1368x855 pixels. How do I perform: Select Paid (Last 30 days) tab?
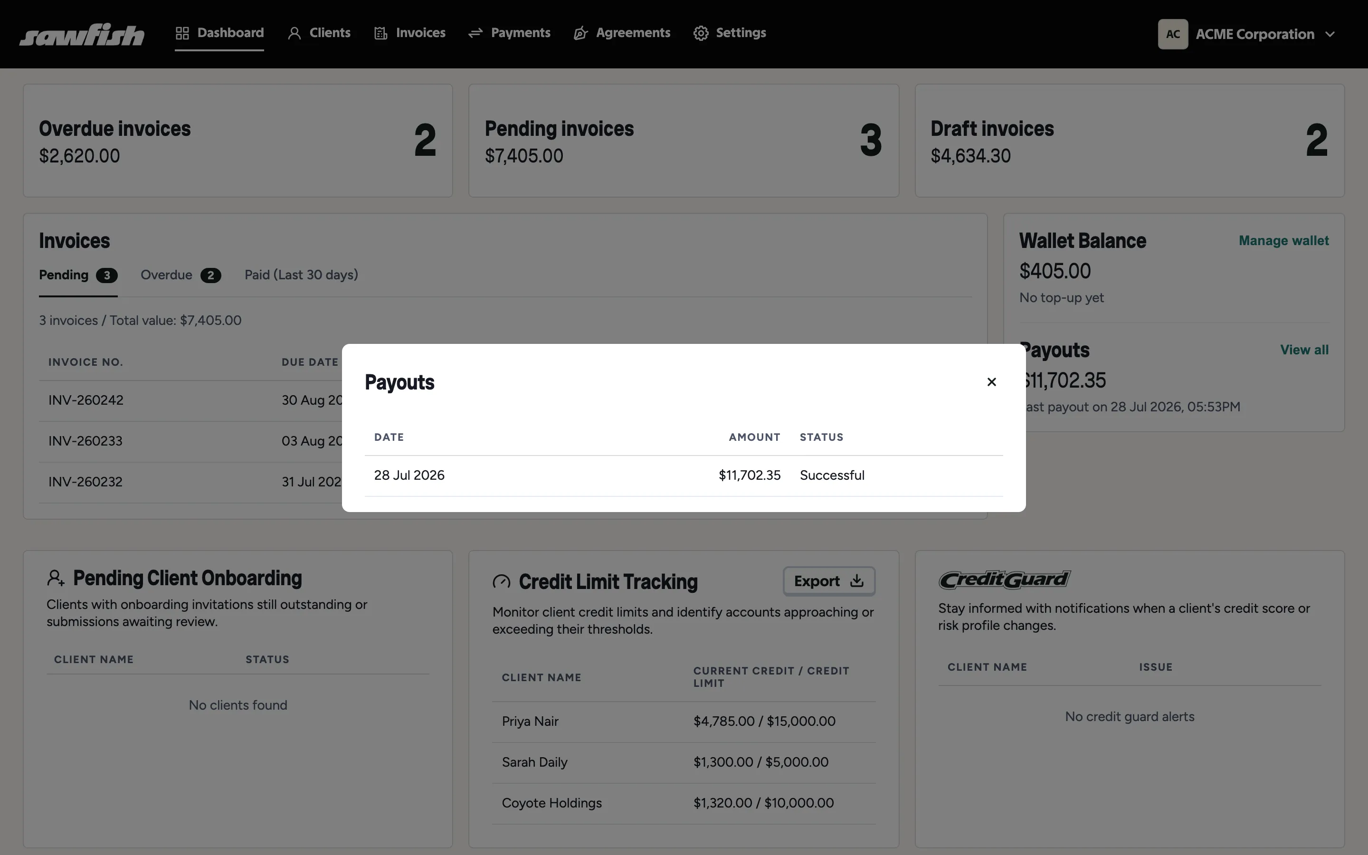[301, 275]
